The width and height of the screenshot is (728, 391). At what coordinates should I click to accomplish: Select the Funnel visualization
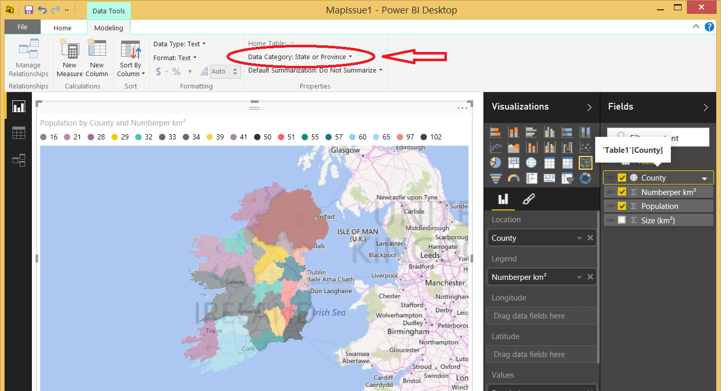495,179
